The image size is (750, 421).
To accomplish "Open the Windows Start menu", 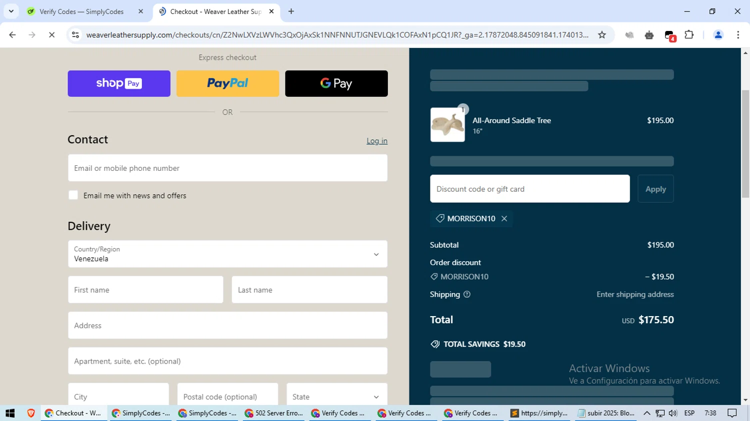I will pyautogui.click(x=10, y=413).
